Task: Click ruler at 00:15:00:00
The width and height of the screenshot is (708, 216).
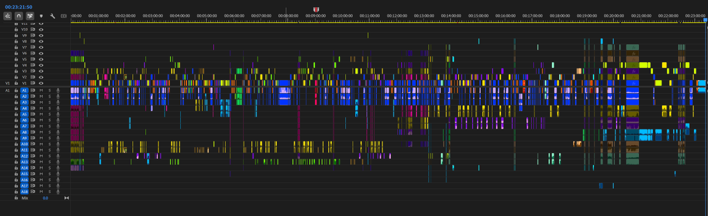Action: tap(478, 16)
